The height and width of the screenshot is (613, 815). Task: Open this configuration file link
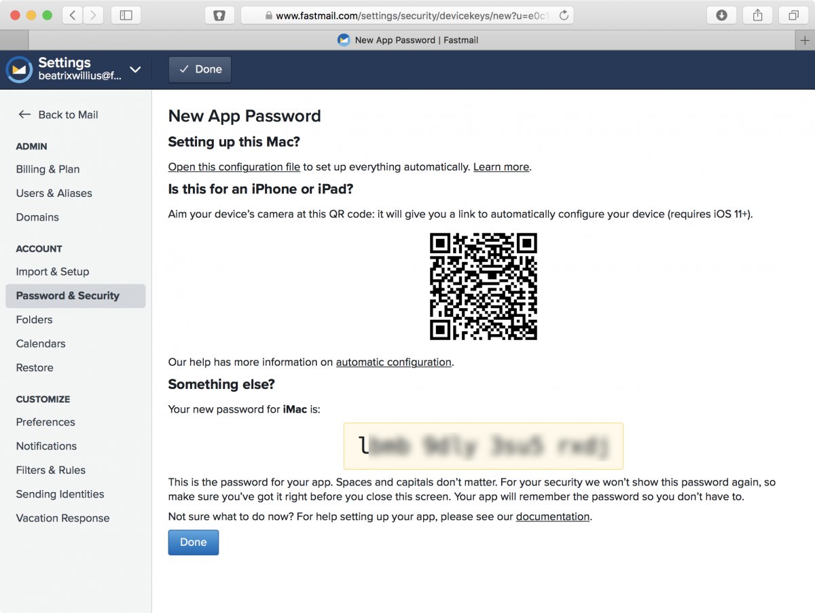[x=234, y=167]
